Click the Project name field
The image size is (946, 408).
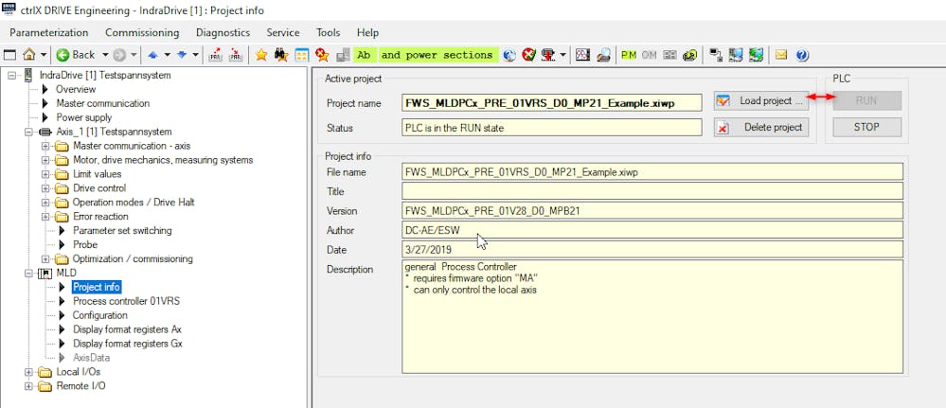pyautogui.click(x=552, y=102)
